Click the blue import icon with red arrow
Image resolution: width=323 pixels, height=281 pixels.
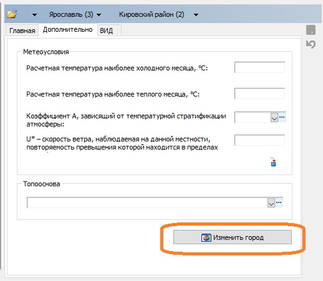pos(273,162)
